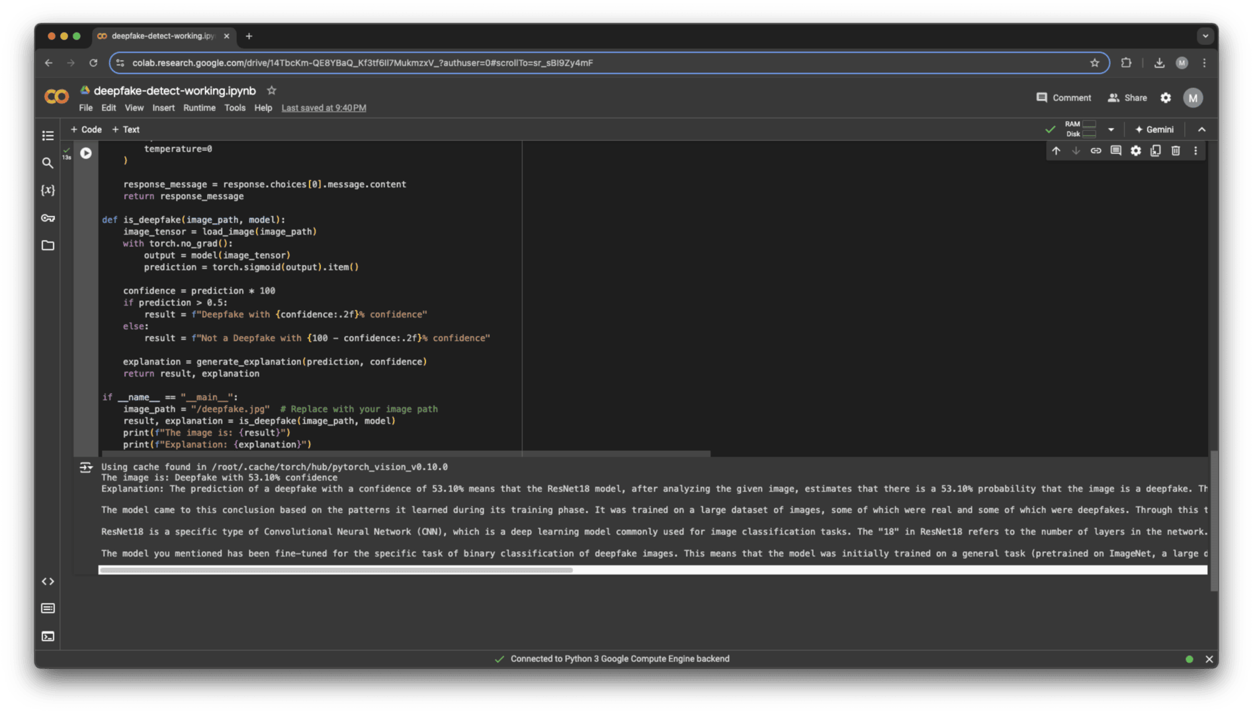Open the files folder icon in sidebar
Screen dimensions: 1253x714
point(48,245)
